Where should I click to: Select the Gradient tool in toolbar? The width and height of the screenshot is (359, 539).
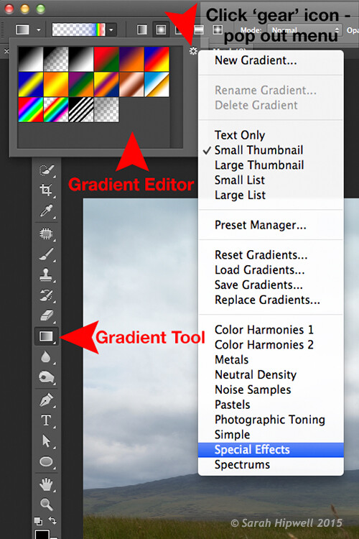click(47, 336)
